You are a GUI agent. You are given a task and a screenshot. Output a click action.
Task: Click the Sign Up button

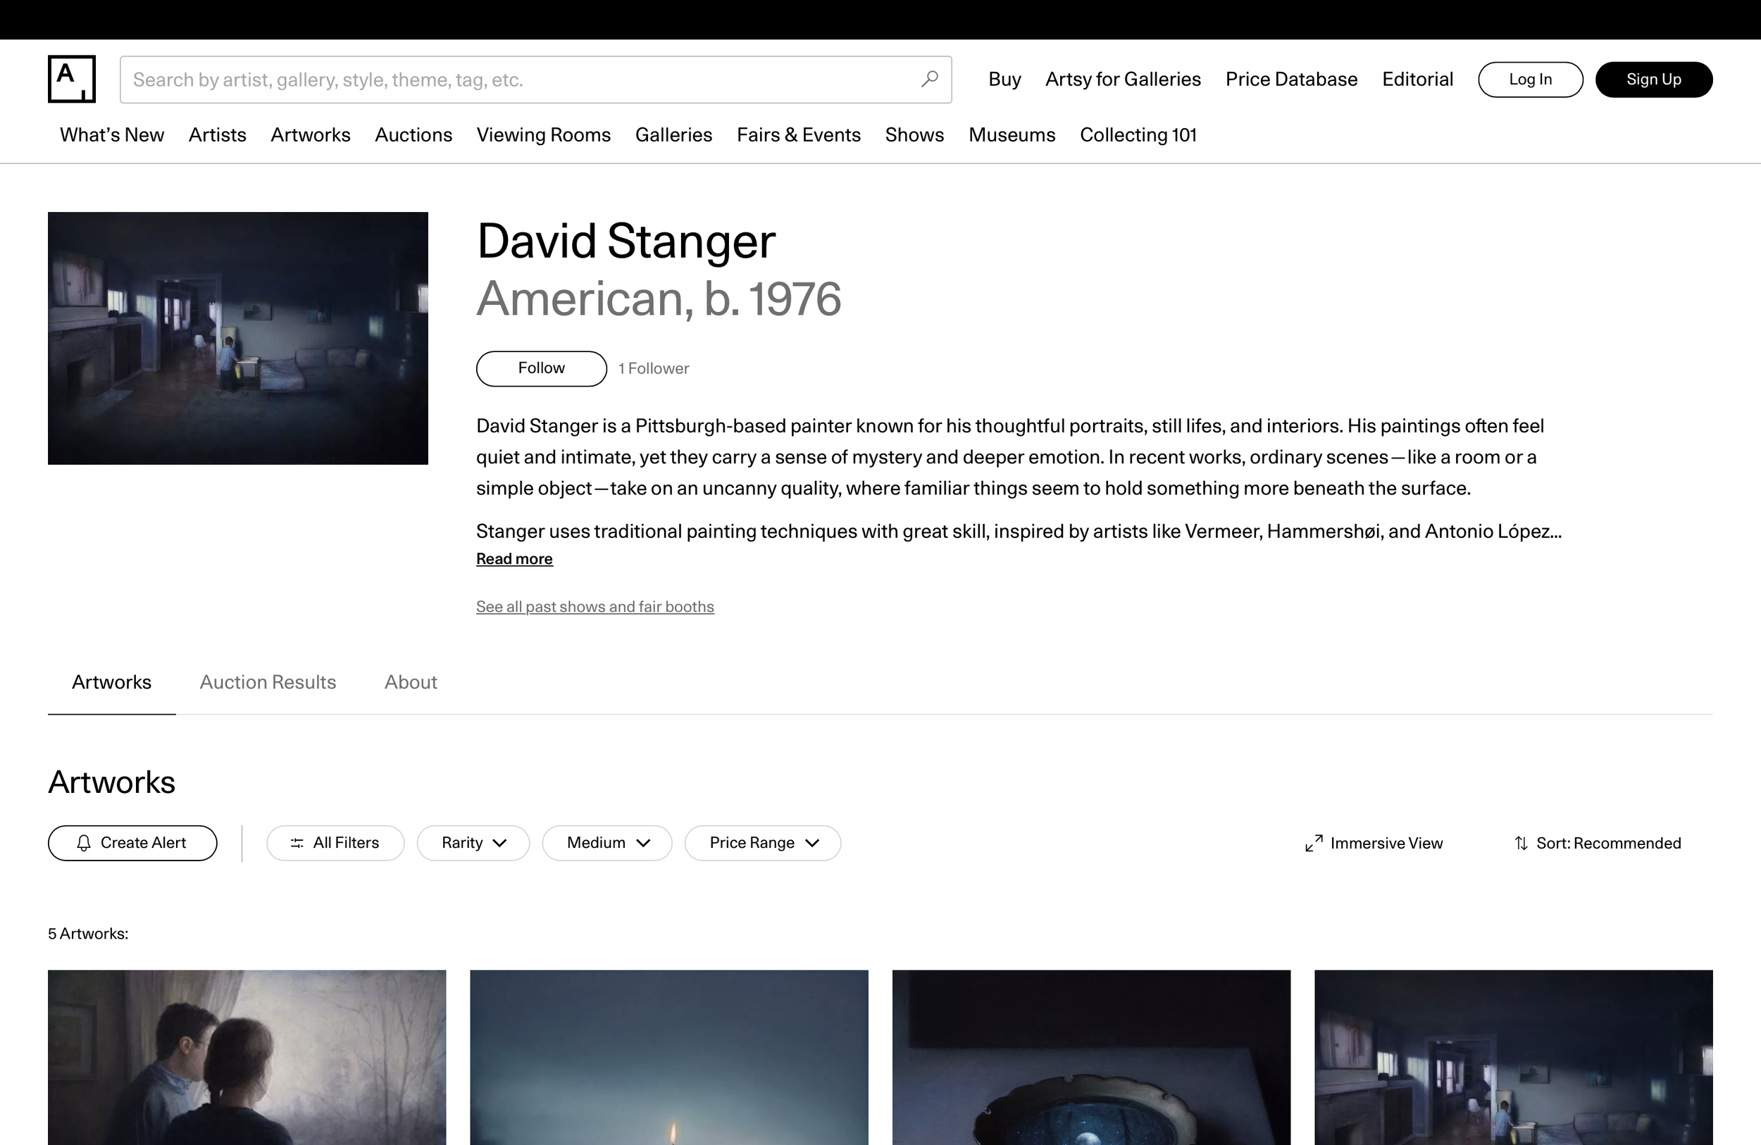click(1653, 79)
